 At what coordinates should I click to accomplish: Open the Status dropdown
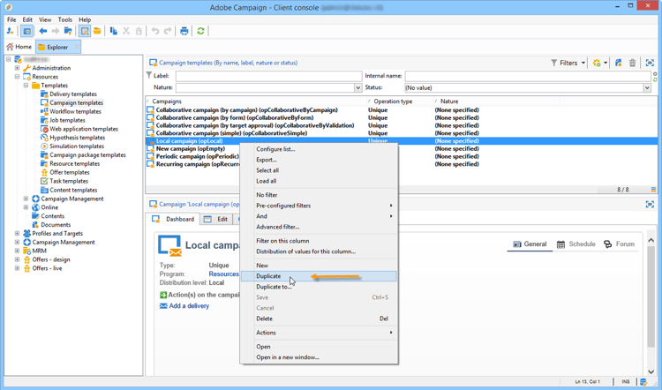(647, 87)
